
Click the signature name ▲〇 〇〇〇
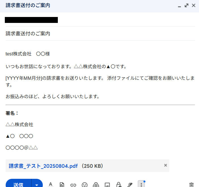click(x=19, y=136)
